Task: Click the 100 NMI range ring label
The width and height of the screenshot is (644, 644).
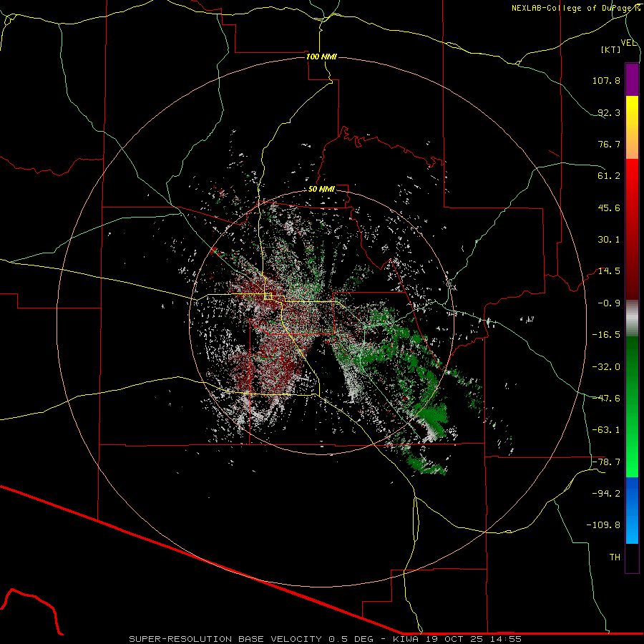Action: coord(321,57)
